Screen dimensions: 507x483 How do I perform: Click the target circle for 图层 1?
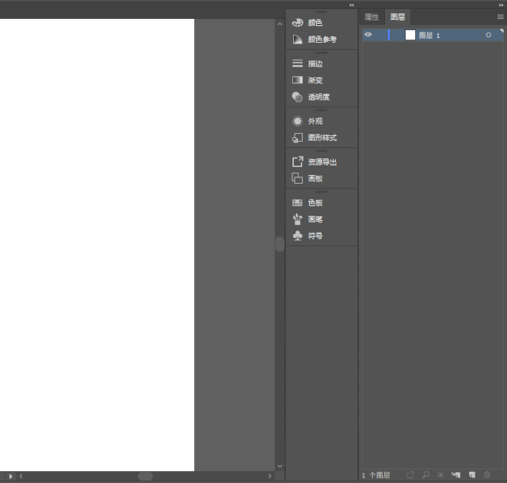coord(488,35)
